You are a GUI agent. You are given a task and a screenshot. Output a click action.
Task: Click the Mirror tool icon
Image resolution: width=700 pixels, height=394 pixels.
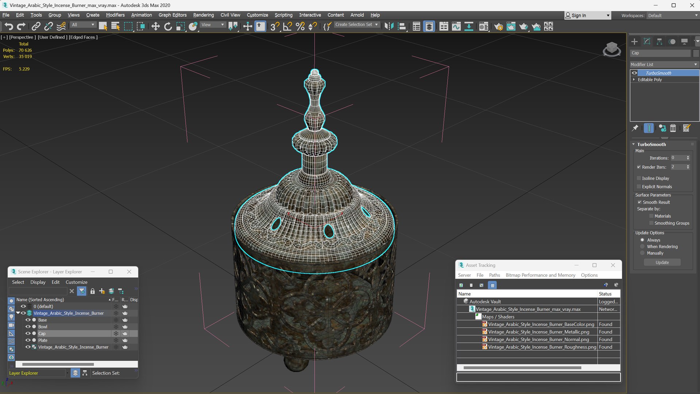pos(389,26)
